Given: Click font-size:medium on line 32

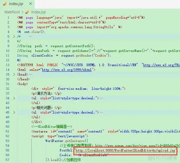Looking at the screenshot, I should coord(73,89).
